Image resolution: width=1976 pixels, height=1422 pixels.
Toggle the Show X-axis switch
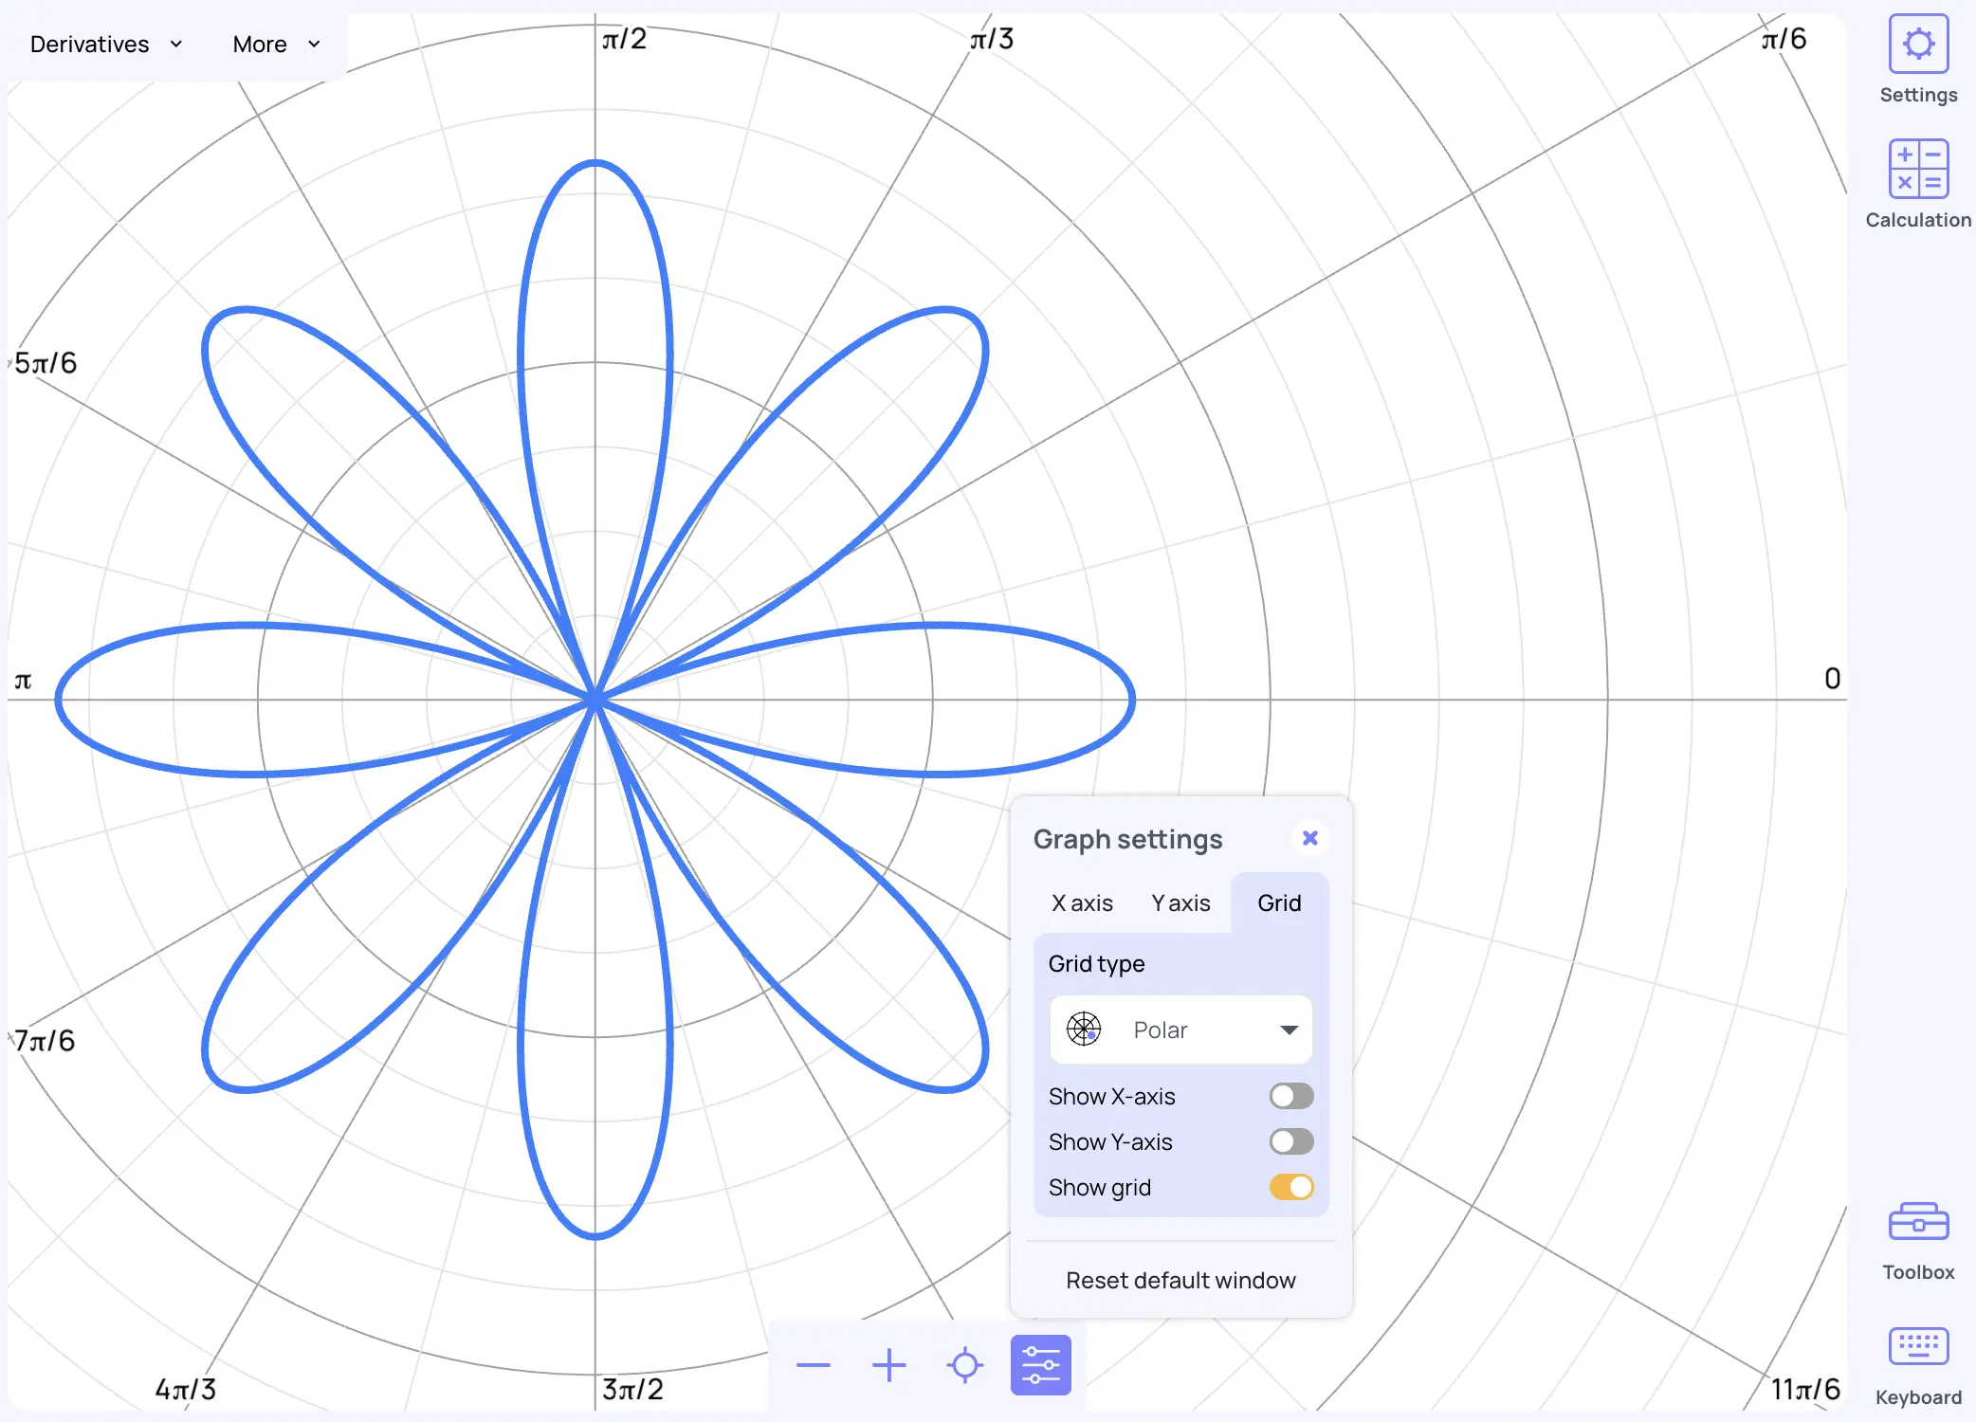pos(1291,1096)
